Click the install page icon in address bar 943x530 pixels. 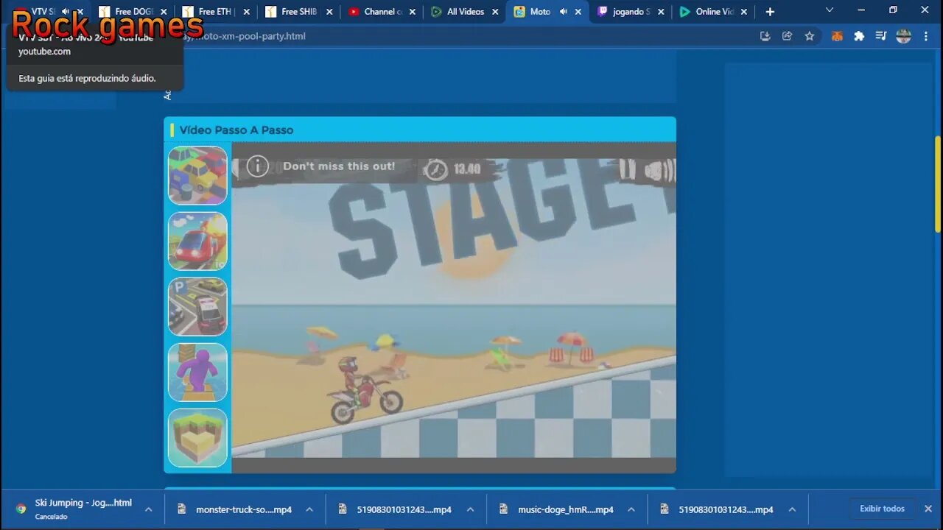pos(765,36)
